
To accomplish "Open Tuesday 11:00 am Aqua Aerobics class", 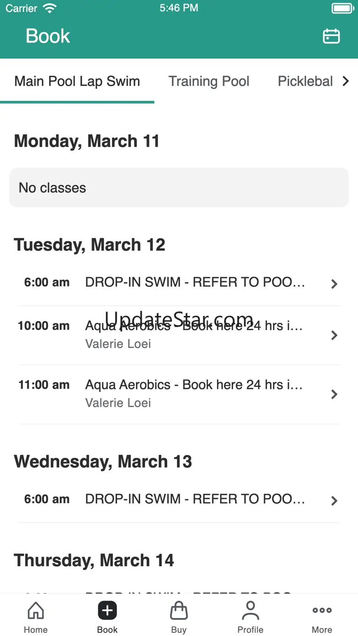I will point(193,393).
